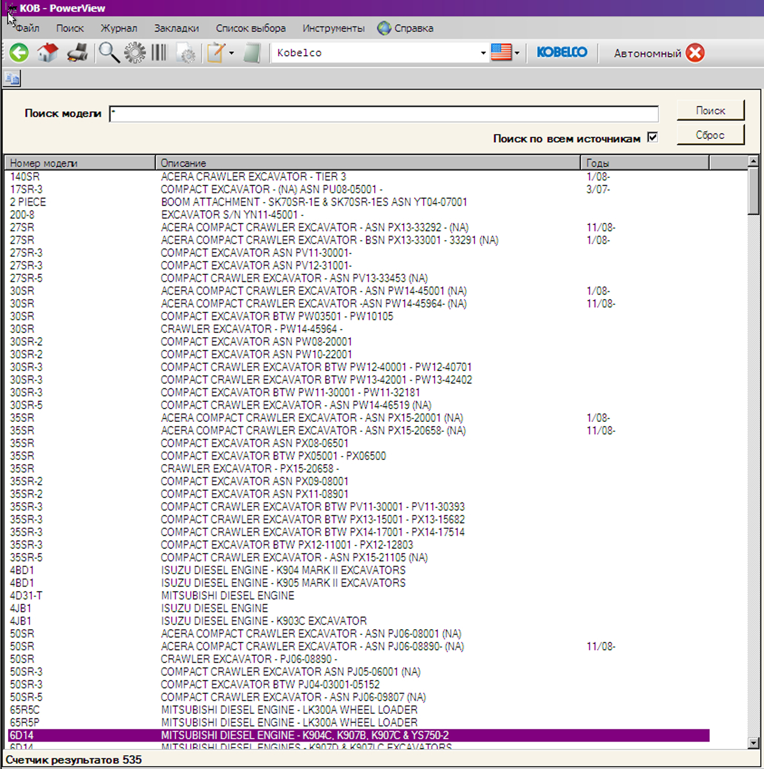Screen dimensions: 764x769
Task: Click the notepad with pencil icon
Action: (x=216, y=53)
